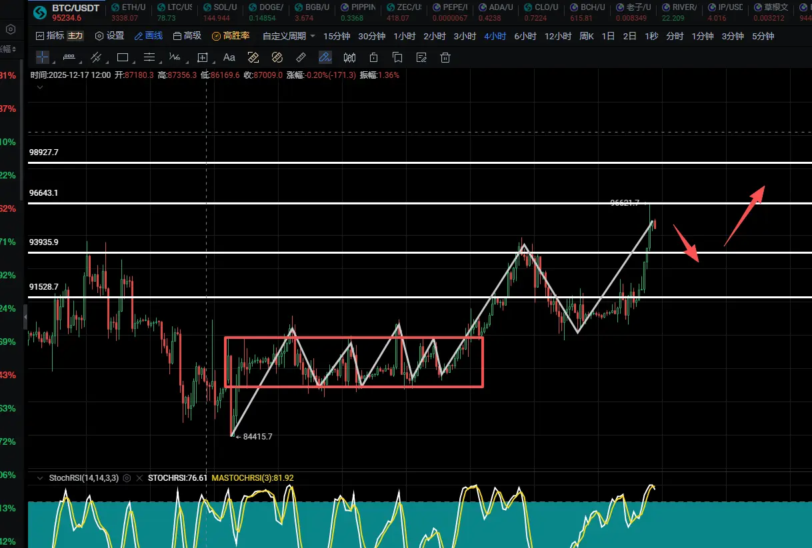Switch to 2日 timeframe

point(629,36)
